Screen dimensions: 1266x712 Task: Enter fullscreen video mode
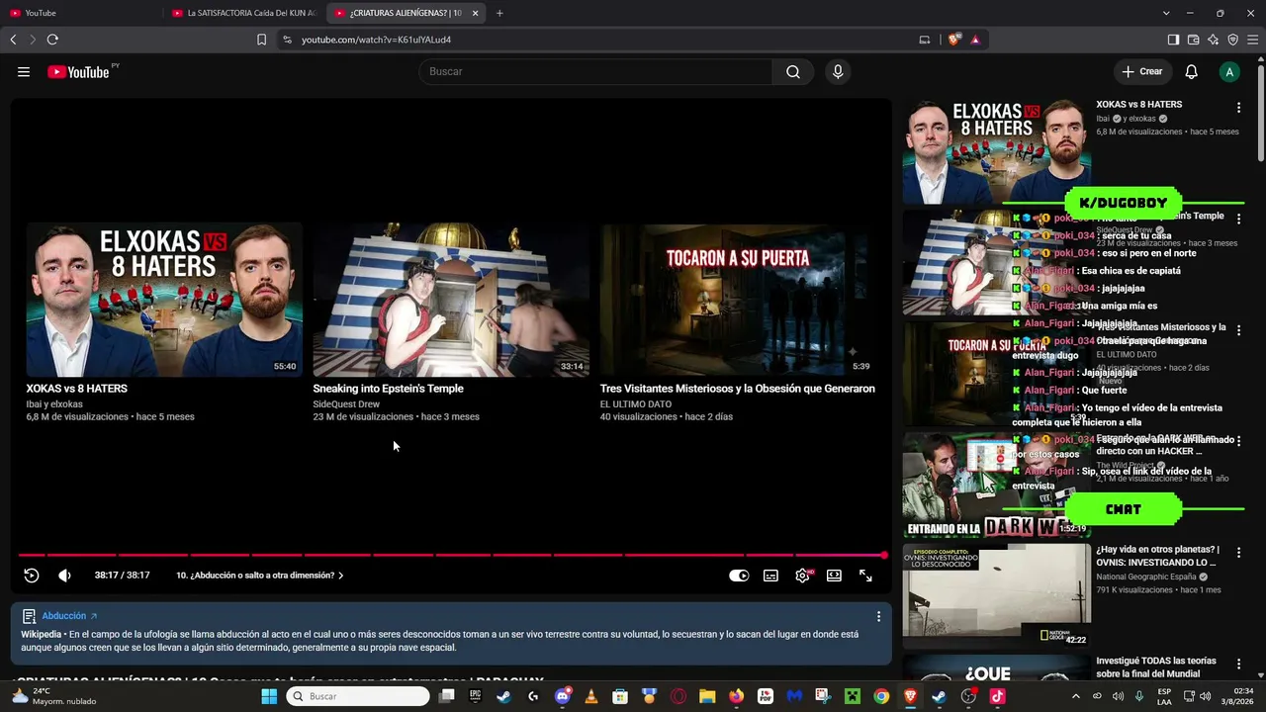point(865,576)
